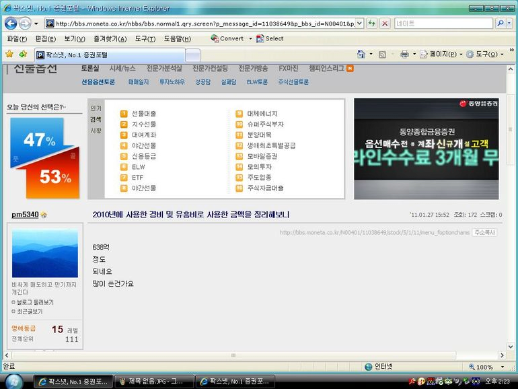
Task: Open the Home page icon in command bar
Action: tap(361, 54)
